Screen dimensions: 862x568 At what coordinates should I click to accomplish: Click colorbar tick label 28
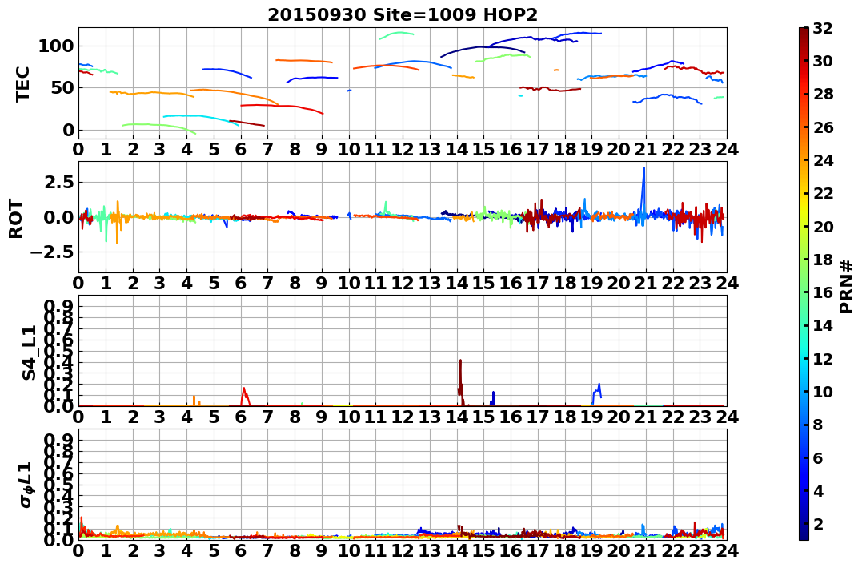pyautogui.click(x=823, y=94)
